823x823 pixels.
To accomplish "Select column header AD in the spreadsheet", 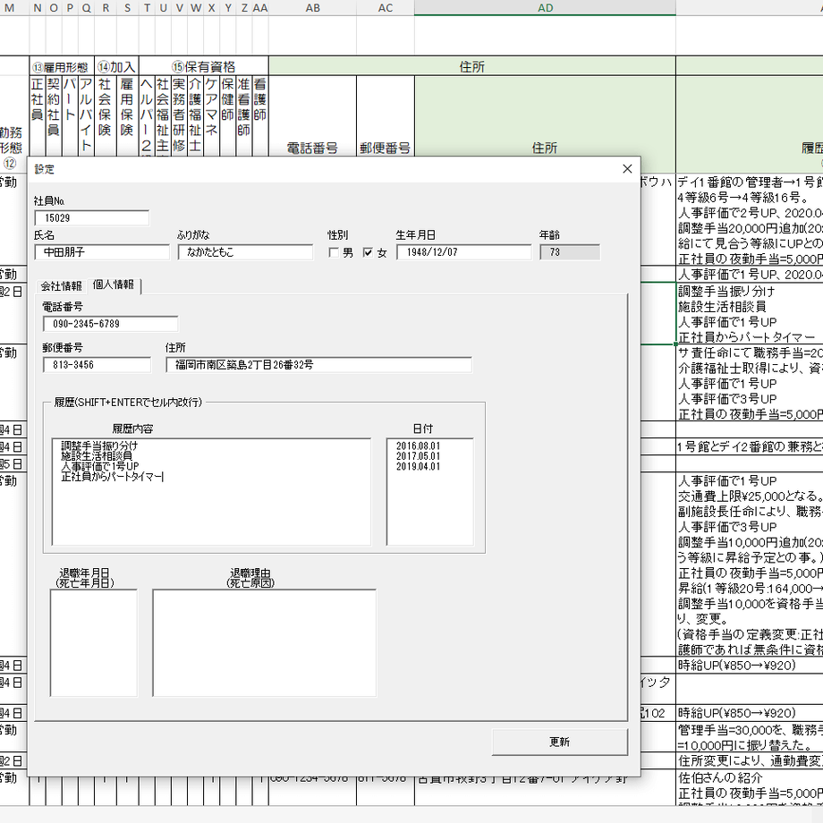I will click(545, 8).
